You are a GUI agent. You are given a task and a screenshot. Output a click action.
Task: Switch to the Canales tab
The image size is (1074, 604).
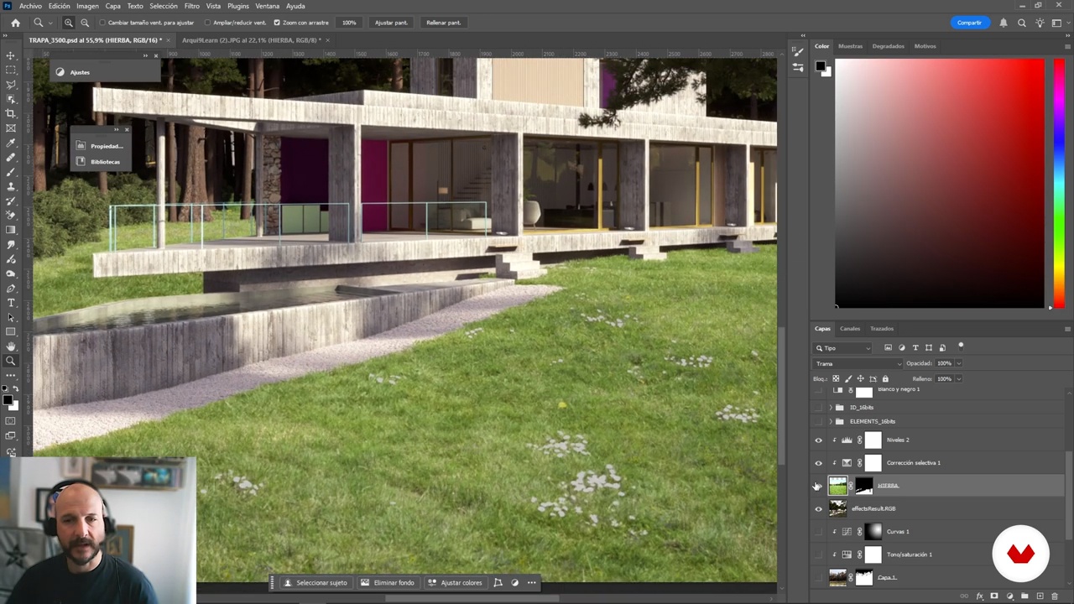pos(850,329)
